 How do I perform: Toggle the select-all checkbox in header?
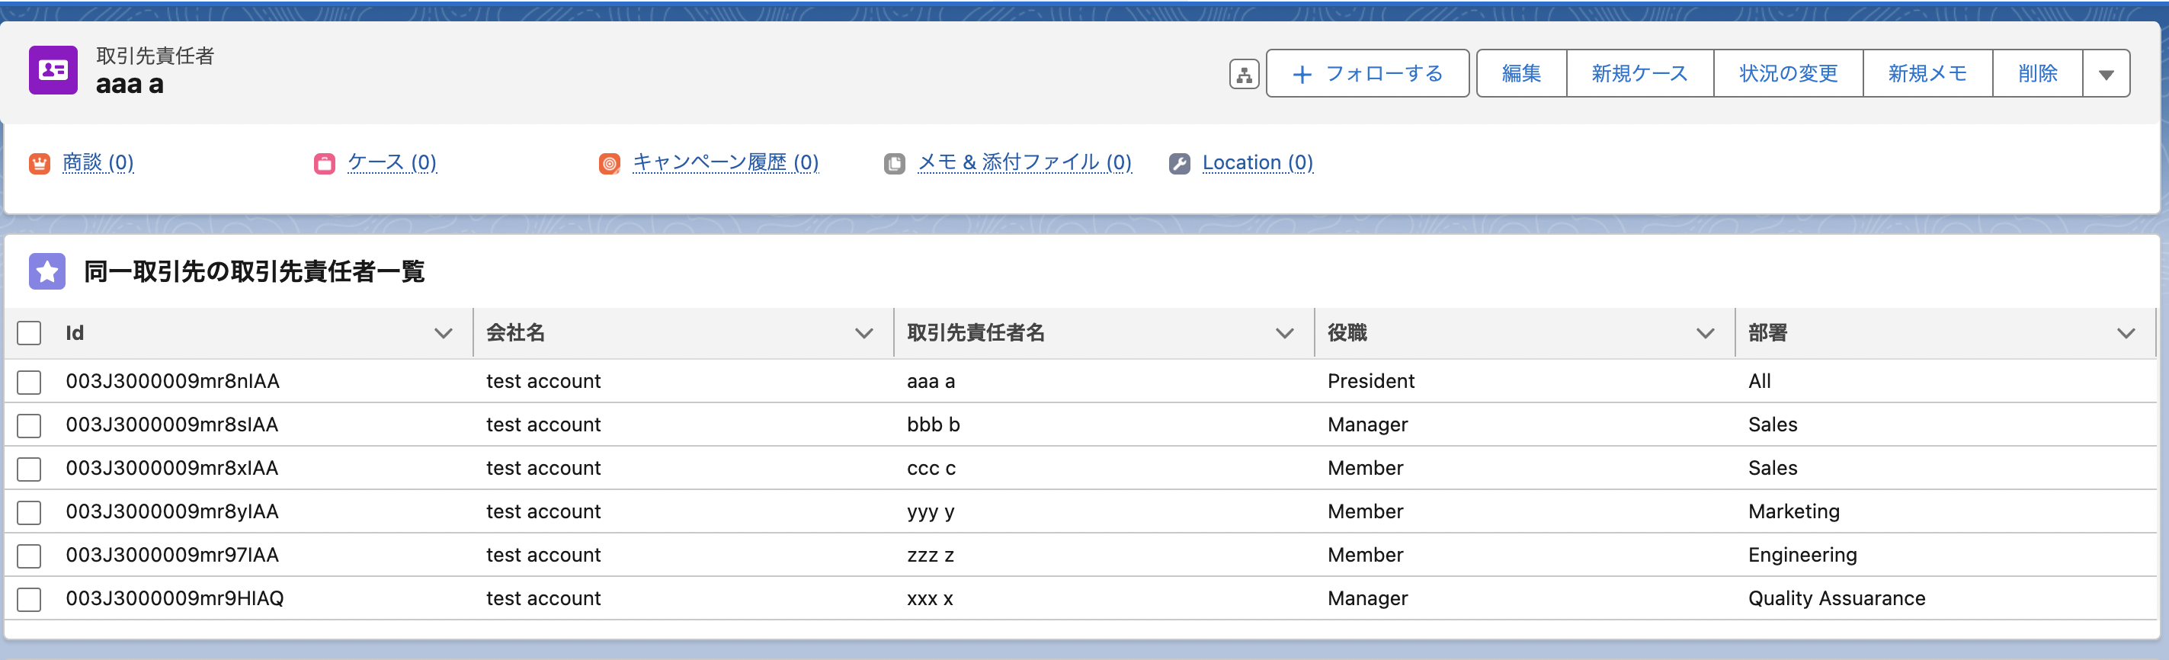pos(30,333)
